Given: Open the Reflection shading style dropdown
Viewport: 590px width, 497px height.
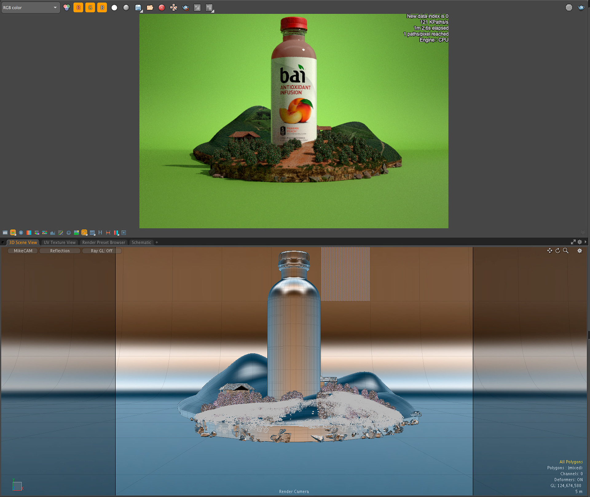Looking at the screenshot, I should [60, 251].
